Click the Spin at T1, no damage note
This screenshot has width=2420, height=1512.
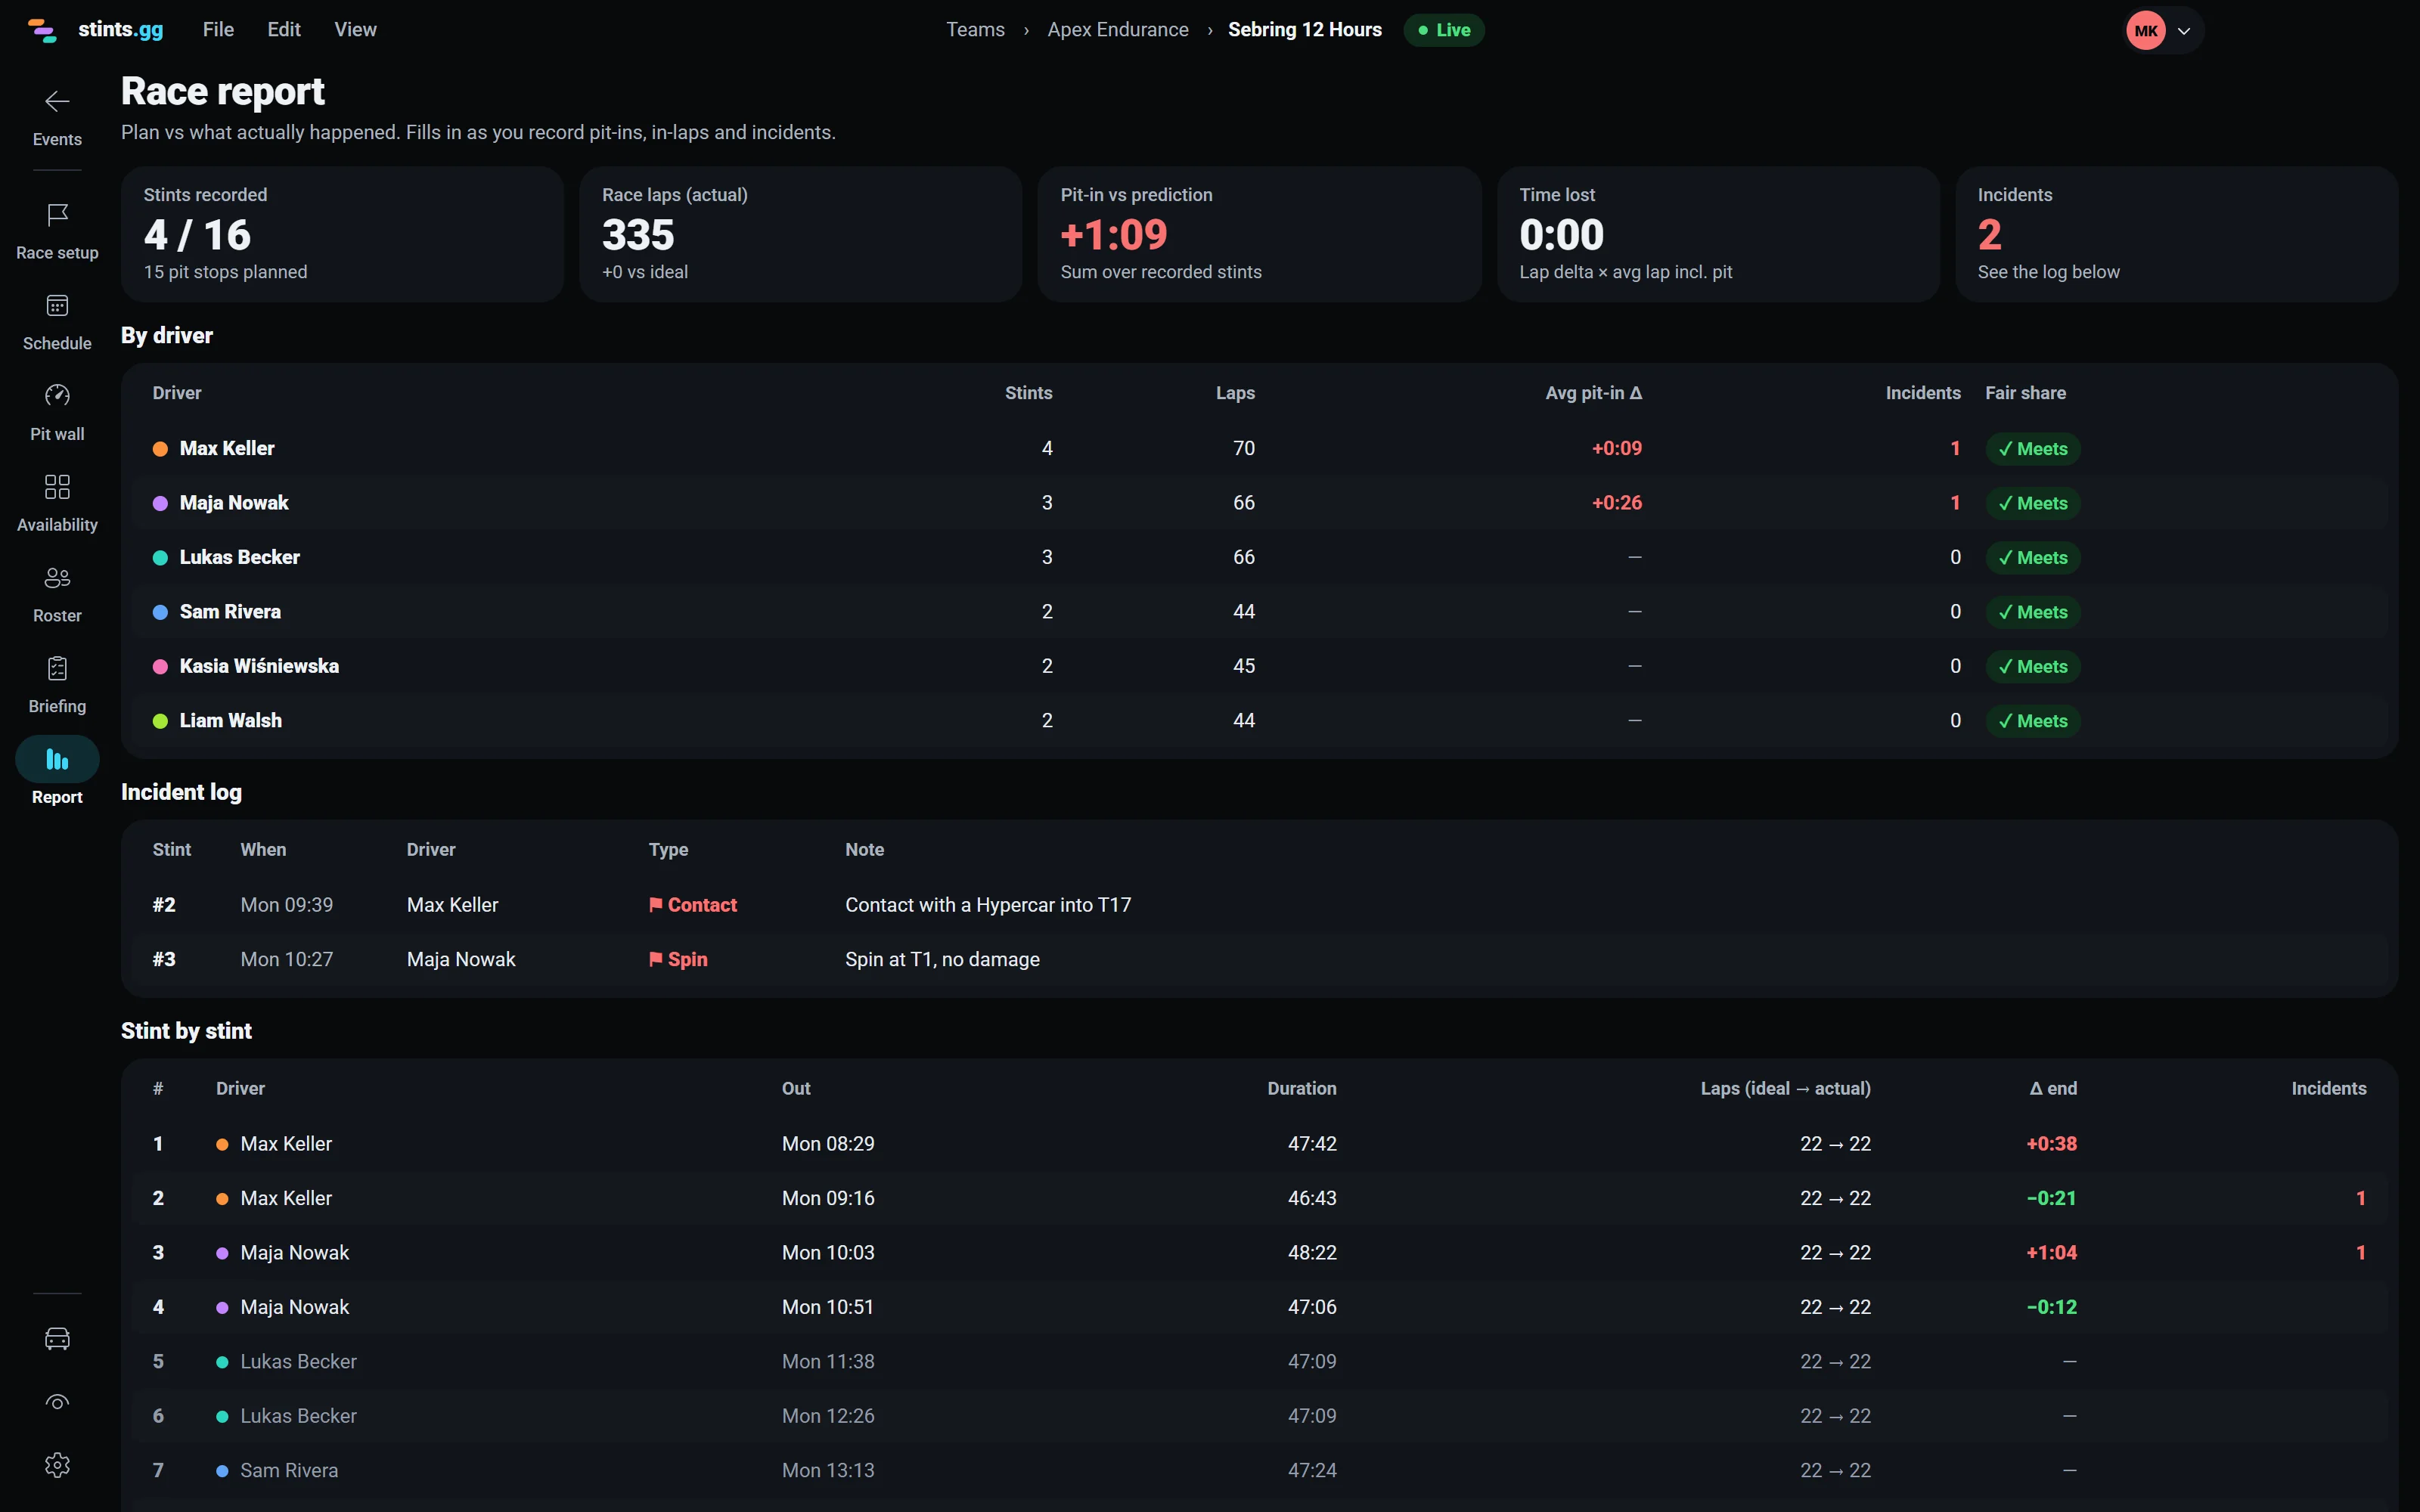(942, 960)
